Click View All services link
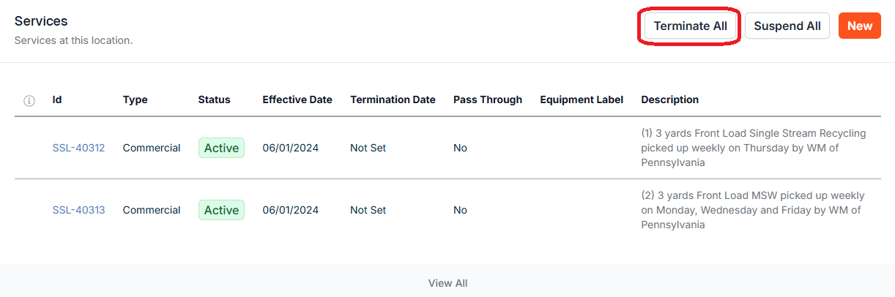Image resolution: width=895 pixels, height=297 pixels. pos(447,283)
